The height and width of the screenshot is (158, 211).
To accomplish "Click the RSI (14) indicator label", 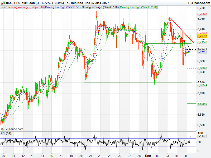I will (x=6, y=134).
